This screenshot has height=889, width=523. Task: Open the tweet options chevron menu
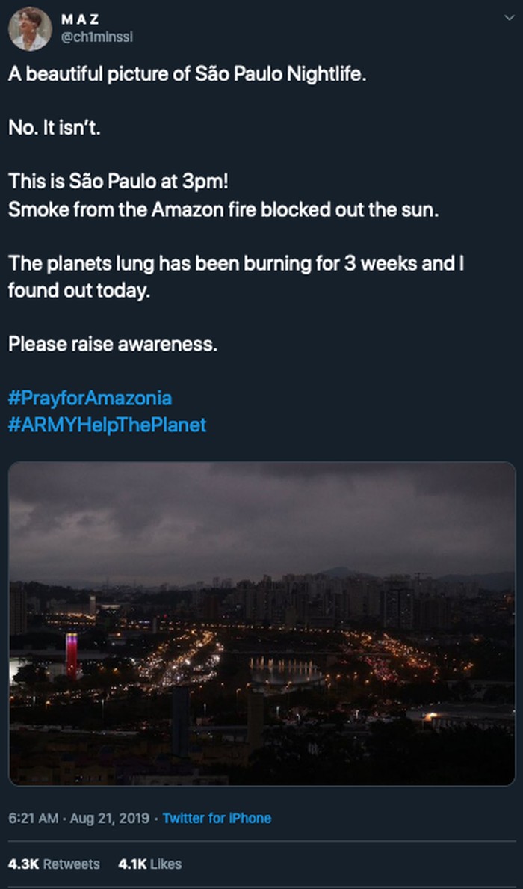pyautogui.click(x=509, y=17)
